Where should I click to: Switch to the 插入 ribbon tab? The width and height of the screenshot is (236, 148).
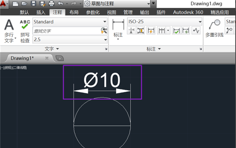click(41, 12)
